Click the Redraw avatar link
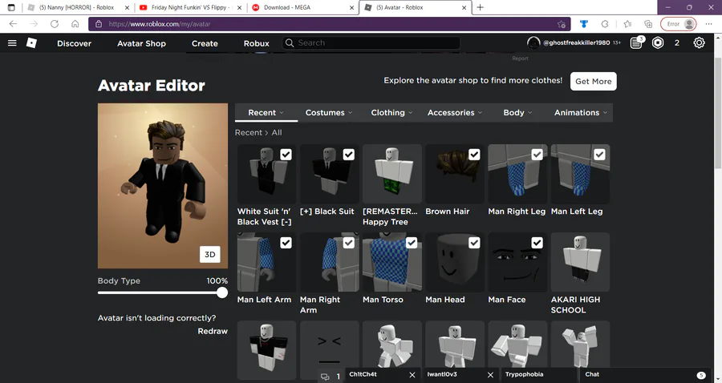This screenshot has width=722, height=383. (x=213, y=331)
